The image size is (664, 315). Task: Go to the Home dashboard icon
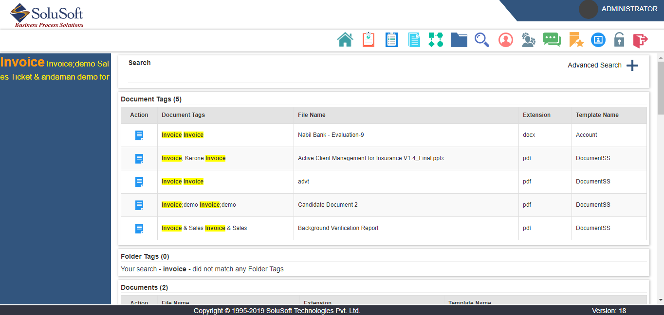point(345,40)
